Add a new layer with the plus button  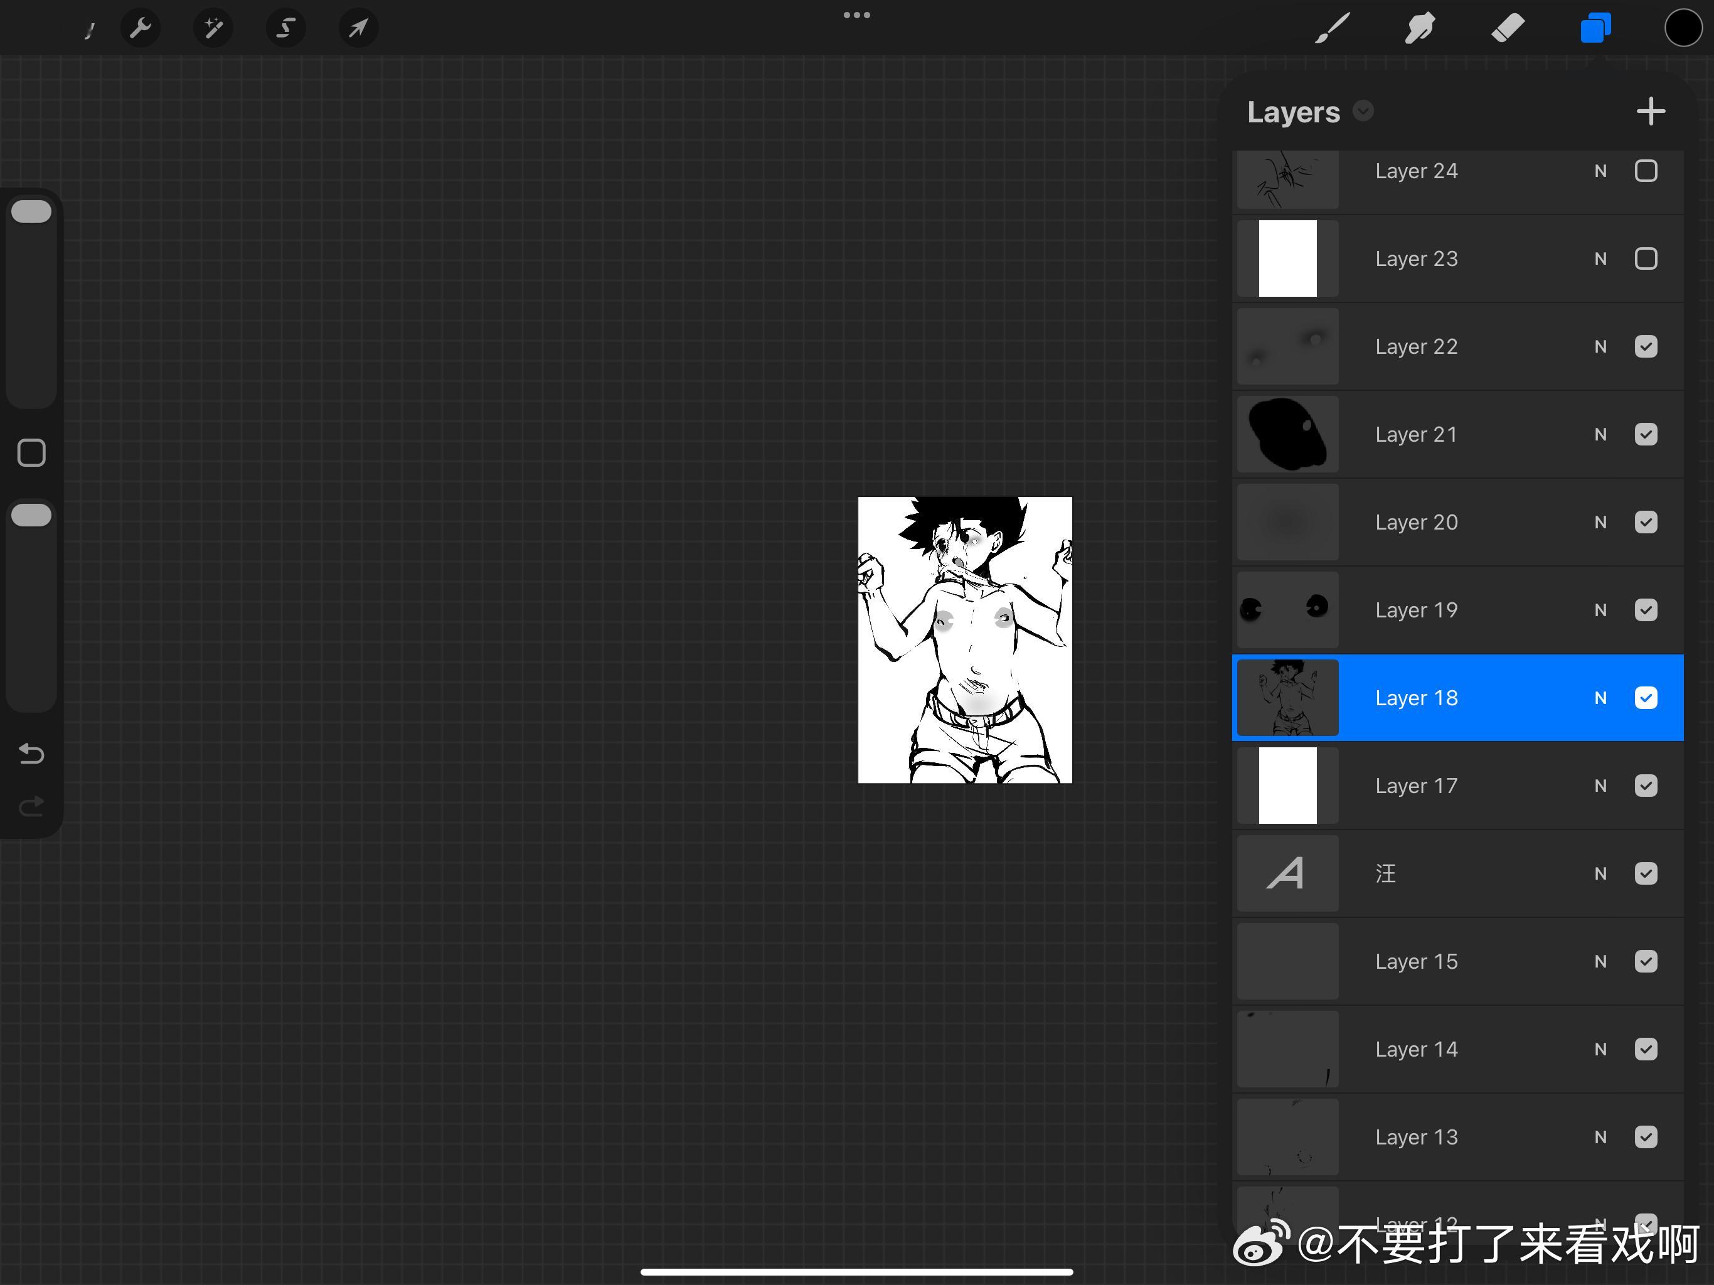pyautogui.click(x=1651, y=112)
